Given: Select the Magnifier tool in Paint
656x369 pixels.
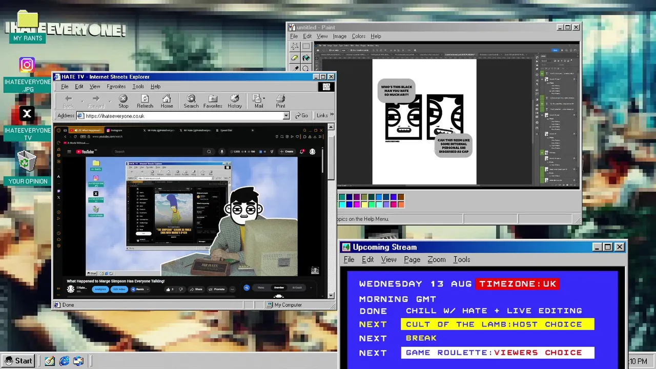Looking at the screenshot, I should (x=306, y=68).
